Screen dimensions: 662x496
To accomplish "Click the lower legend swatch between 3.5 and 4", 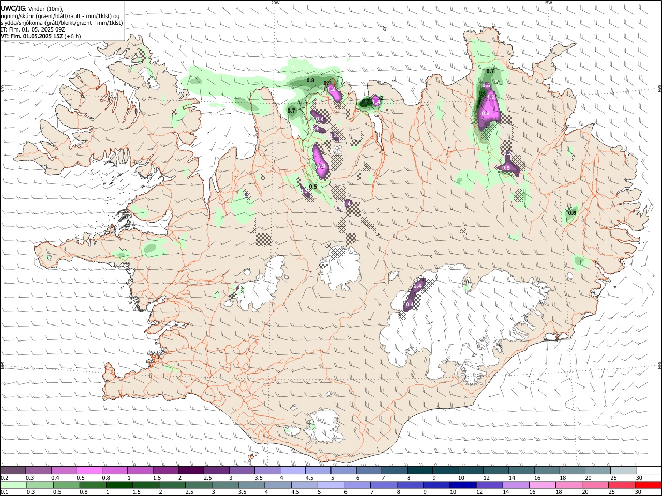I will (251, 485).
